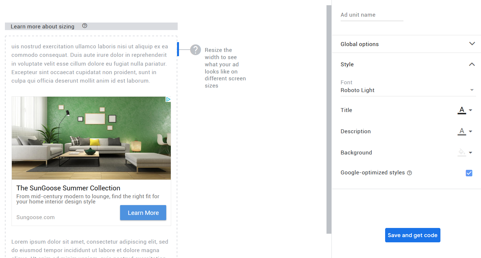Click the help icon beside "Learn more about sizing"
The image size is (481, 258).
pyautogui.click(x=84, y=26)
